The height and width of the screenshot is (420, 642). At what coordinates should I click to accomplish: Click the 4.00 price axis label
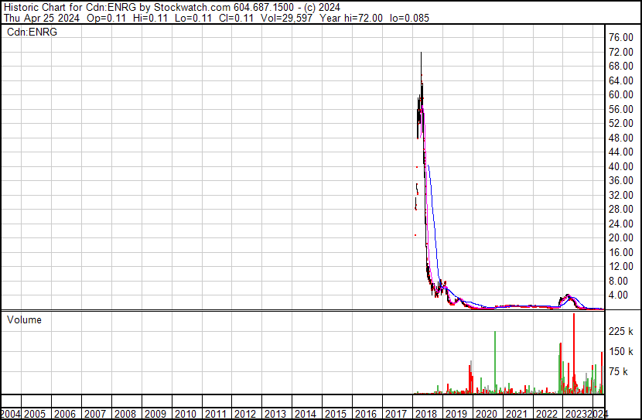coord(619,295)
